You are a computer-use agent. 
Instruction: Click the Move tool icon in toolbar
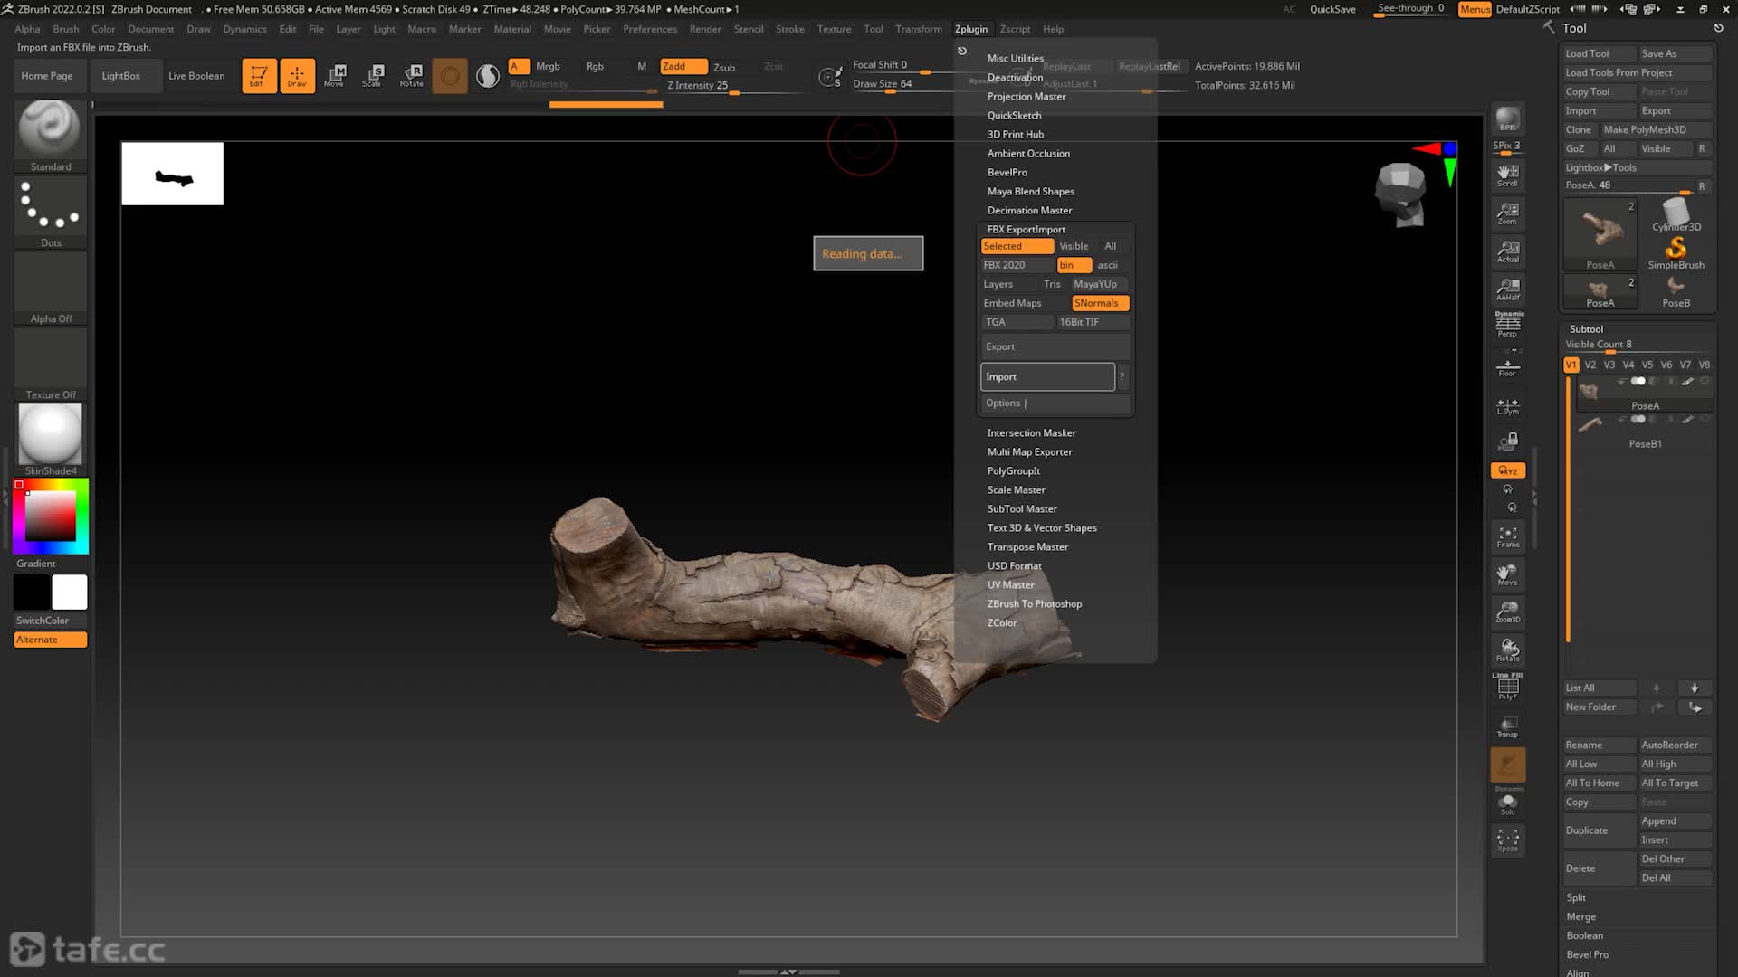point(336,75)
